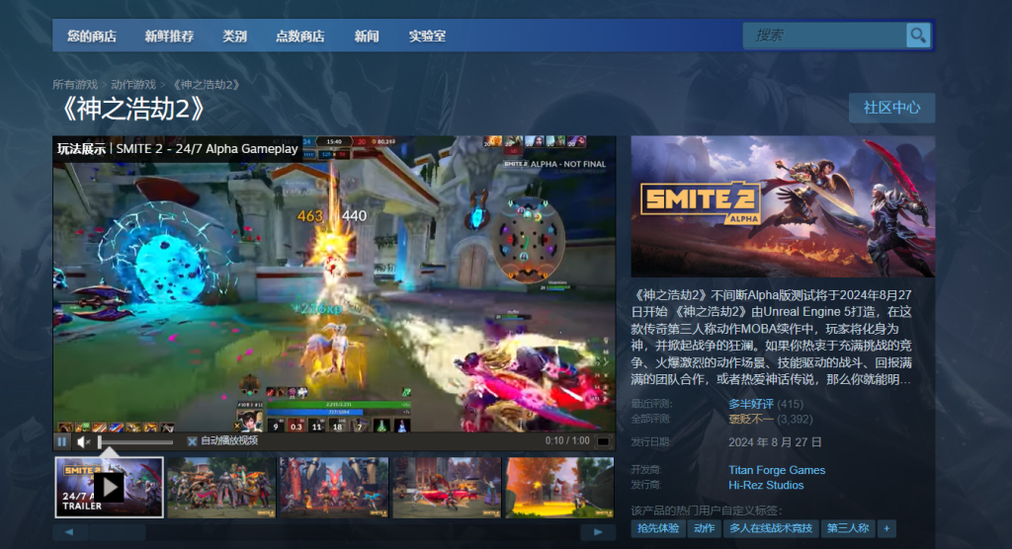Image resolution: width=1012 pixels, height=549 pixels.
Task: Open developer Titan Forge Games page
Action: pos(777,470)
